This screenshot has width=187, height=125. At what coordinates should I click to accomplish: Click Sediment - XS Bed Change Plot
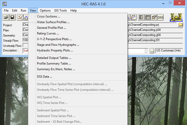tap(78, 122)
